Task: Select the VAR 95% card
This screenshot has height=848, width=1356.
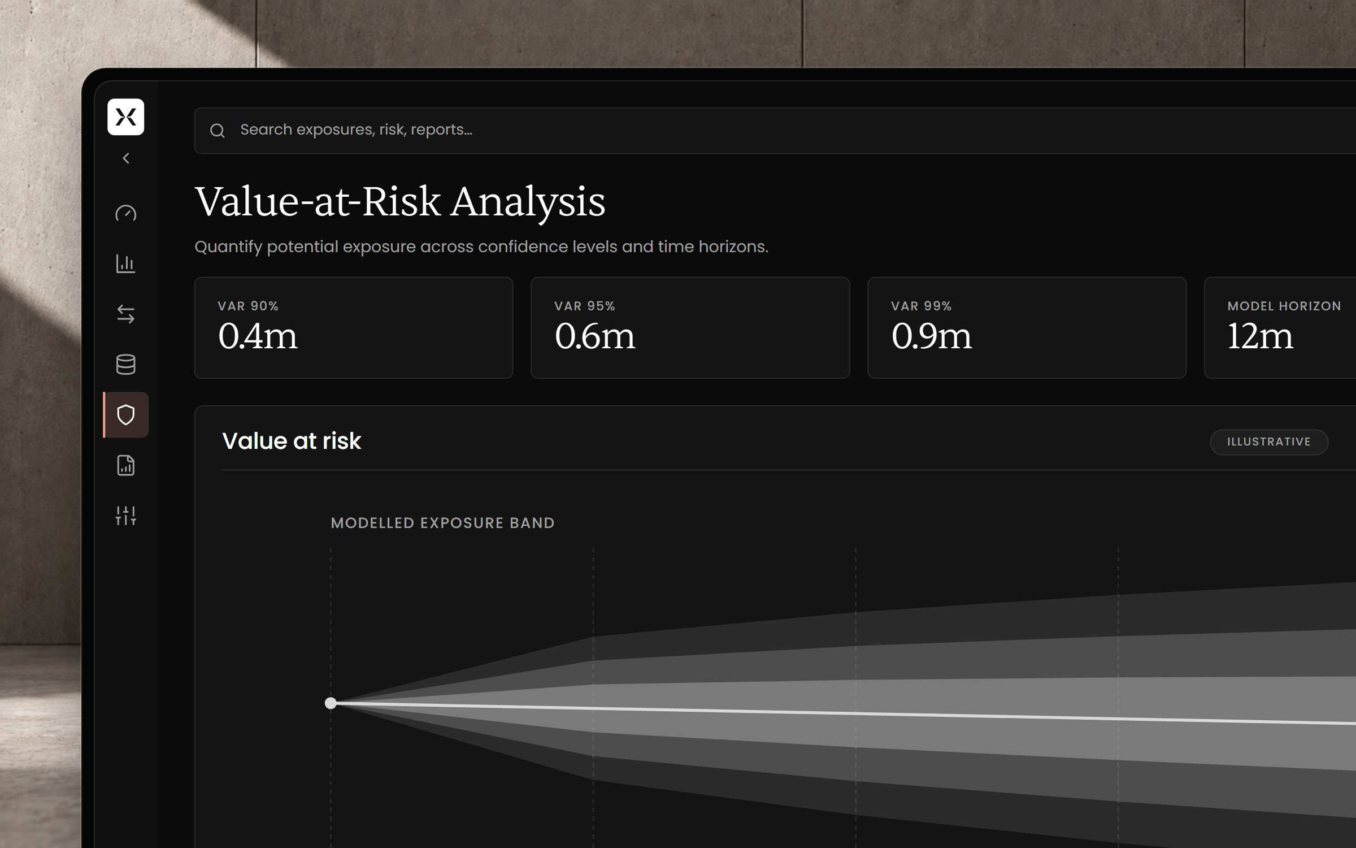Action: [x=690, y=328]
